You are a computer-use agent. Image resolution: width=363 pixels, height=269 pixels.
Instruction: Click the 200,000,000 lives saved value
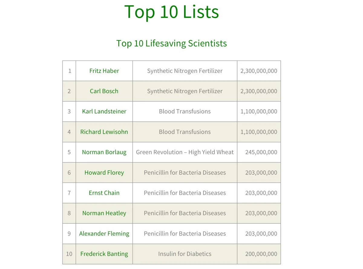point(261,254)
